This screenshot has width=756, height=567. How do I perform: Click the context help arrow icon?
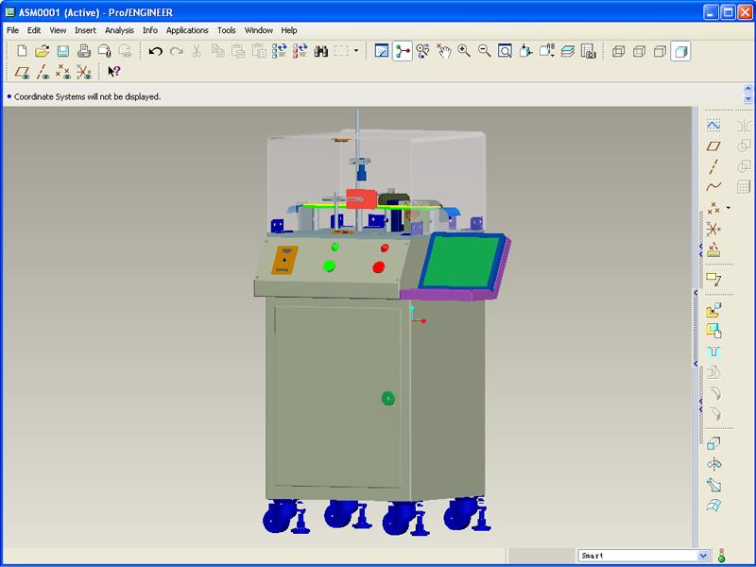(x=113, y=72)
